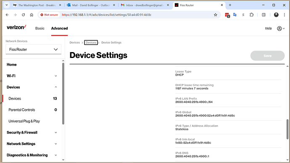Click the main content scrollbar thumb

(287, 129)
